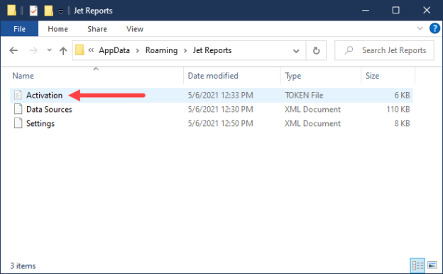Expand the arrow after AppData in the path
This screenshot has width=443, height=274.
click(x=138, y=51)
